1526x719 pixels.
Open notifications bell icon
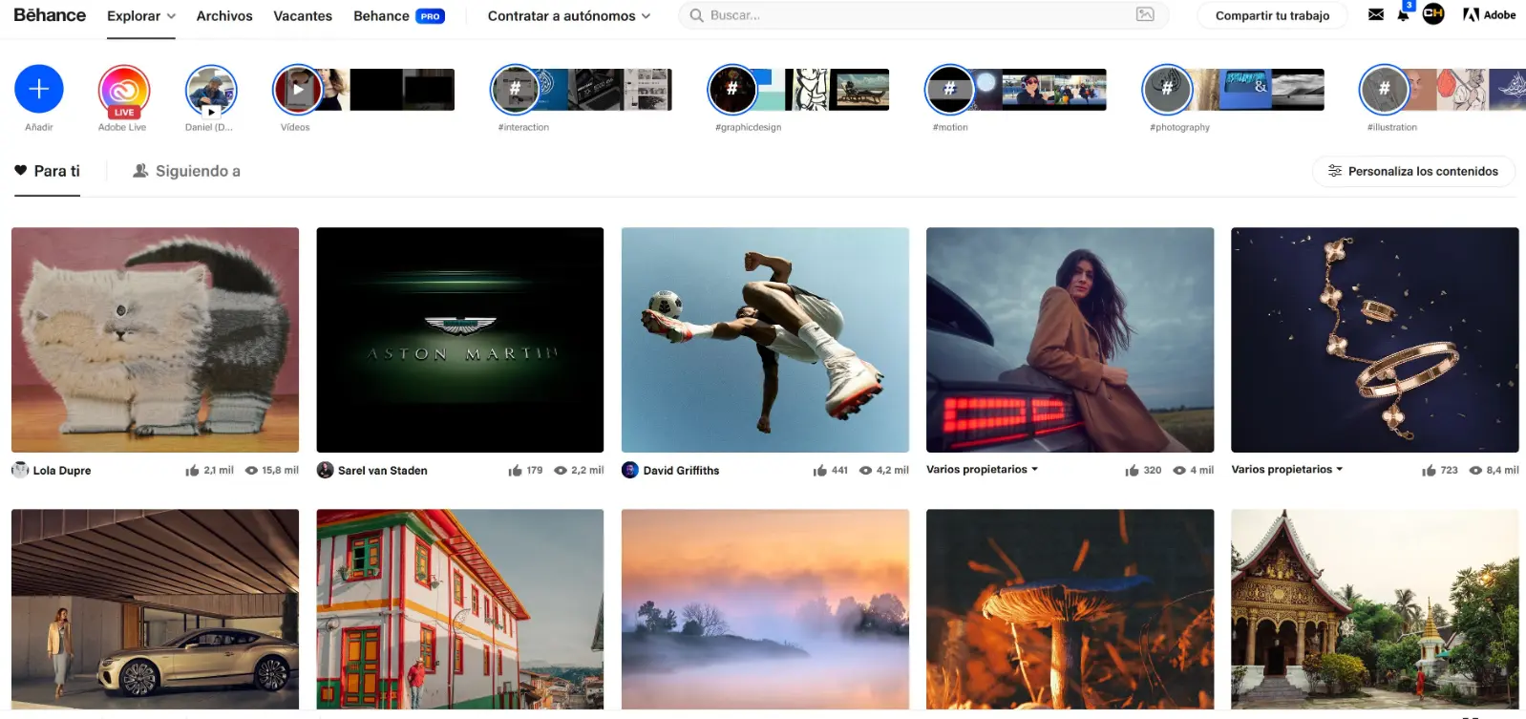coord(1403,14)
